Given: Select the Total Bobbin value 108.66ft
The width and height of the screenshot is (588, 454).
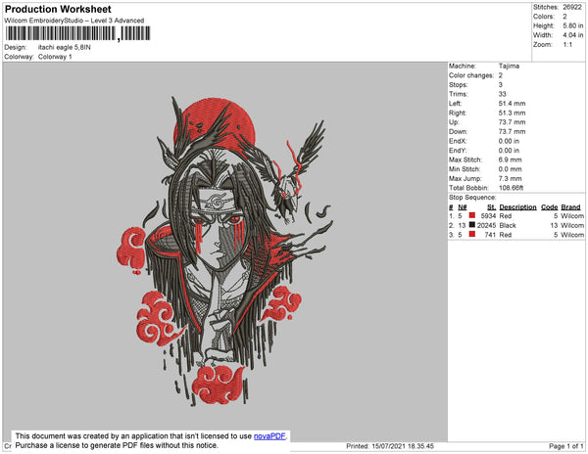Looking at the screenshot, I should [x=511, y=188].
